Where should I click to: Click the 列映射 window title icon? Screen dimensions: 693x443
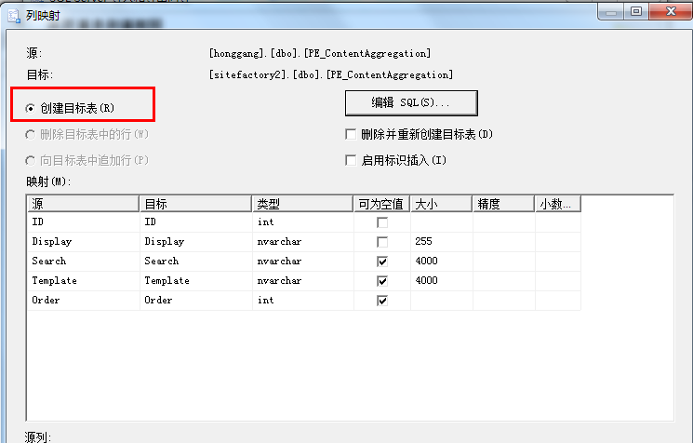pyautogui.click(x=14, y=16)
